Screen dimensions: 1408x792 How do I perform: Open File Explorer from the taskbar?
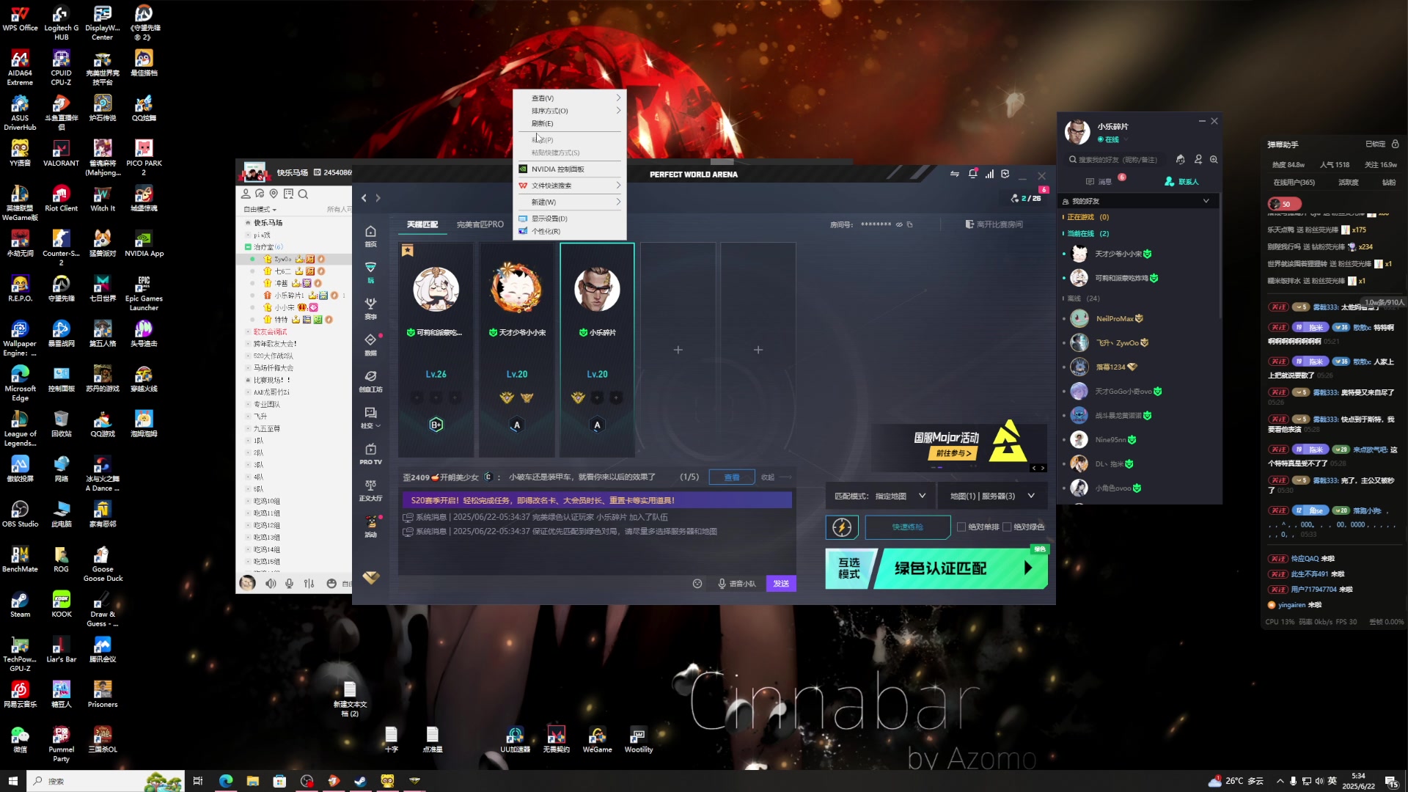point(252,781)
